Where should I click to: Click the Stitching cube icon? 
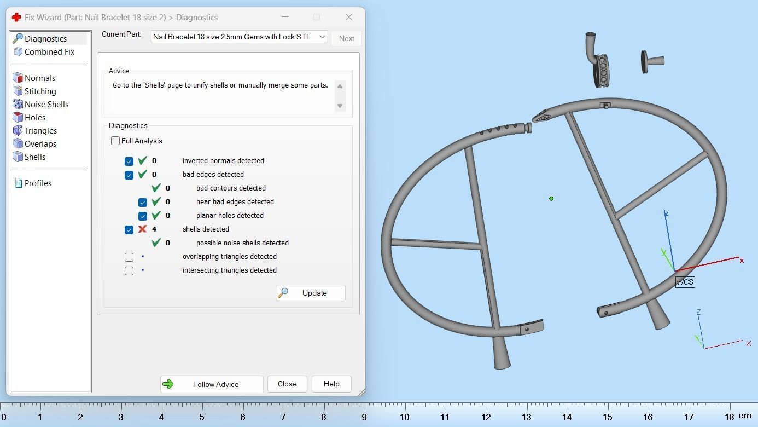tap(18, 91)
